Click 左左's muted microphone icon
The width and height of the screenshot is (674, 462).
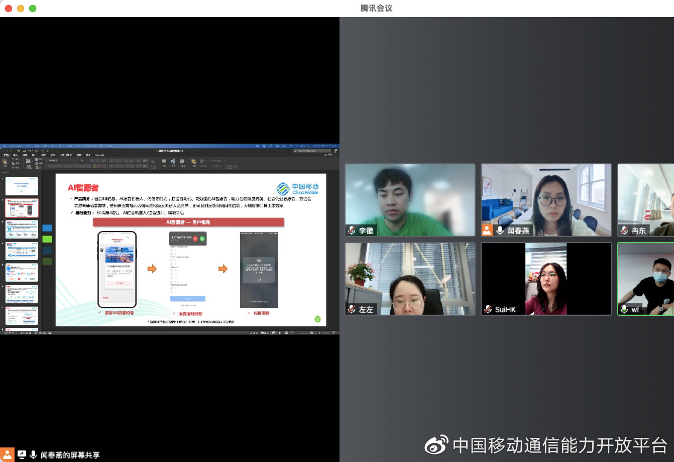[352, 309]
